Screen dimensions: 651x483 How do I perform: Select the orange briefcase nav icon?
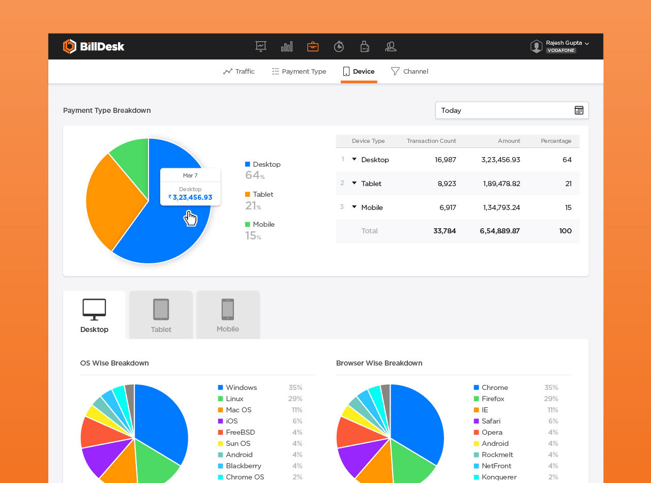click(x=313, y=47)
